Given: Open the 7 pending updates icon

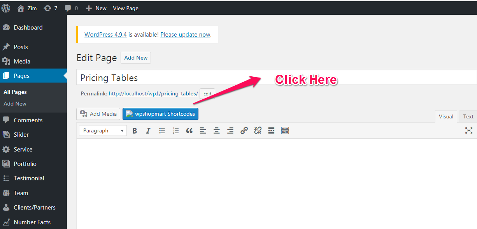Looking at the screenshot, I should 50,8.
